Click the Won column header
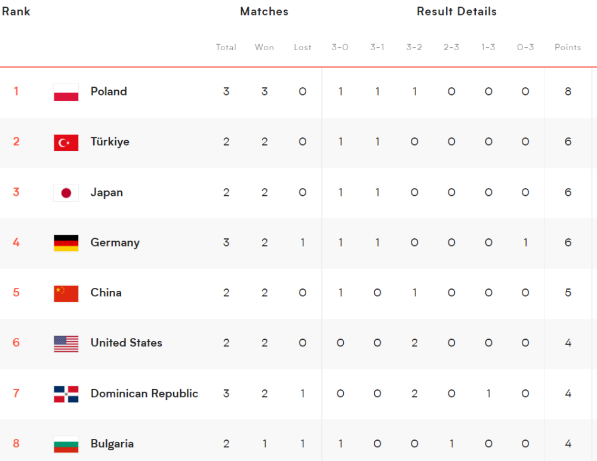Viewport: 597px width, 461px height. point(264,47)
